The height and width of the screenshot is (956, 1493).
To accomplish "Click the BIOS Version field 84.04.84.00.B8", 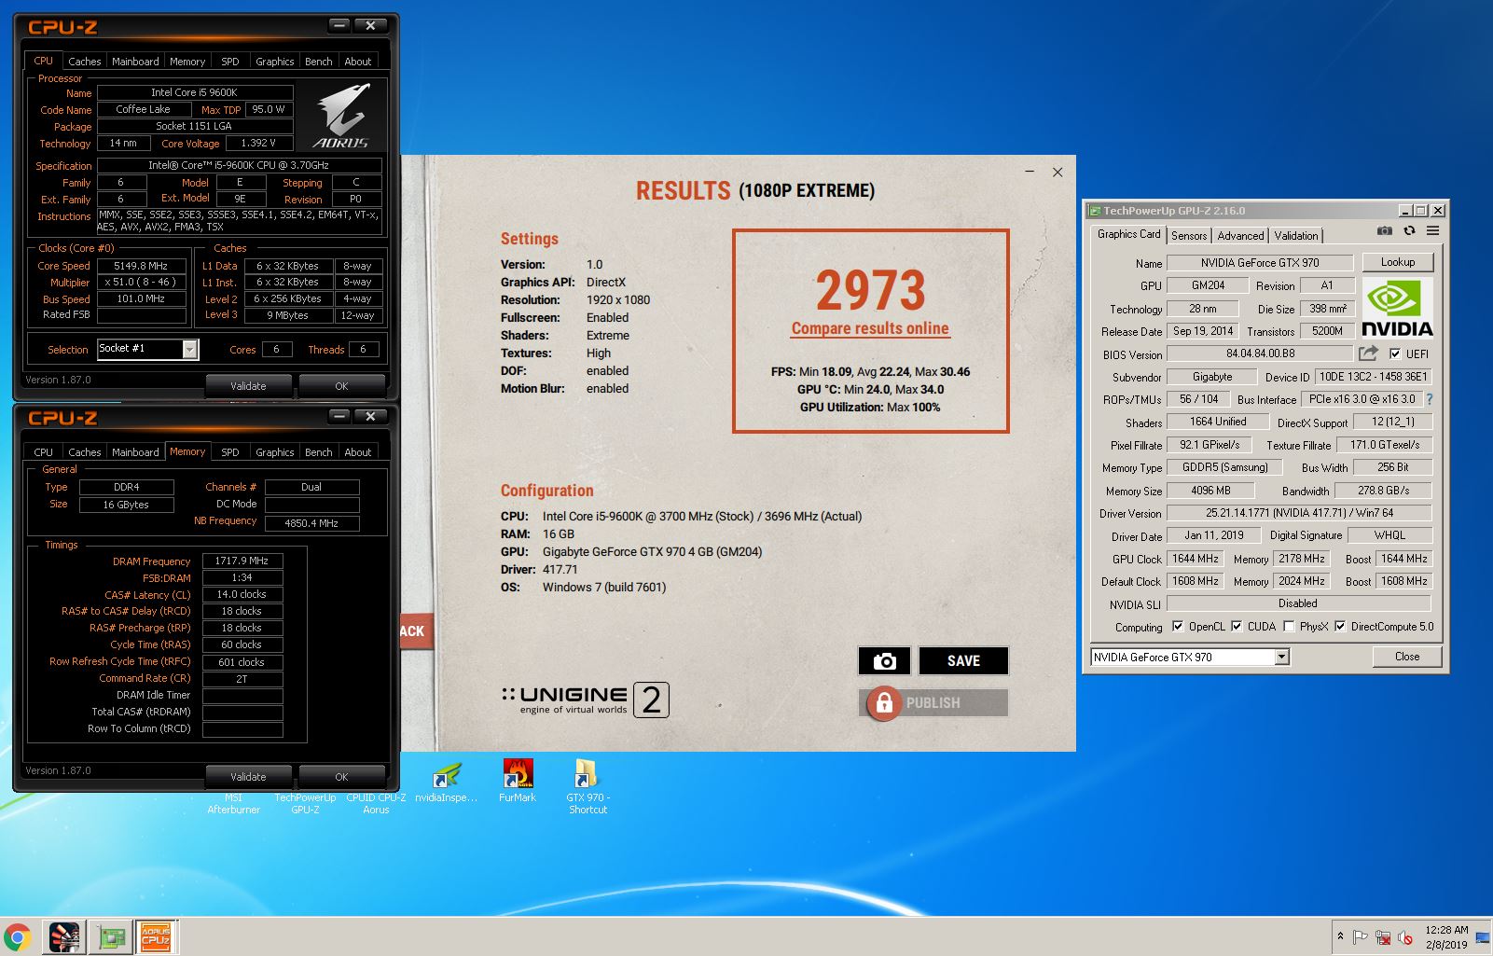I will 1260,353.
